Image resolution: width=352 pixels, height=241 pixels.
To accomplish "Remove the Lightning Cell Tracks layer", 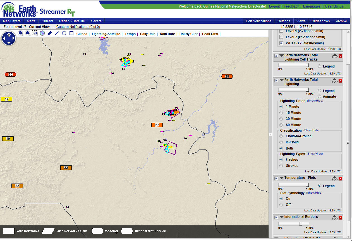I will coord(340,56).
